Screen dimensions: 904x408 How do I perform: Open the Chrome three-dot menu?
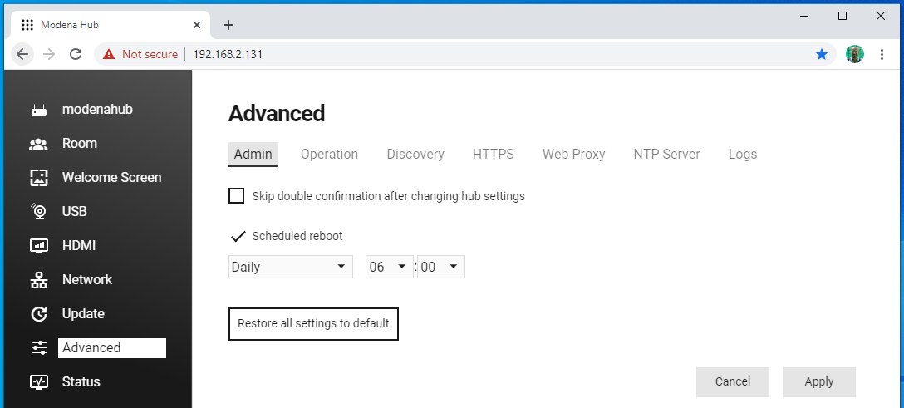[x=882, y=54]
